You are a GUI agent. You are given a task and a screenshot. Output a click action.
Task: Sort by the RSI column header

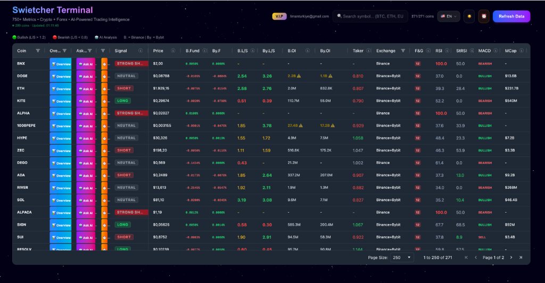point(439,51)
